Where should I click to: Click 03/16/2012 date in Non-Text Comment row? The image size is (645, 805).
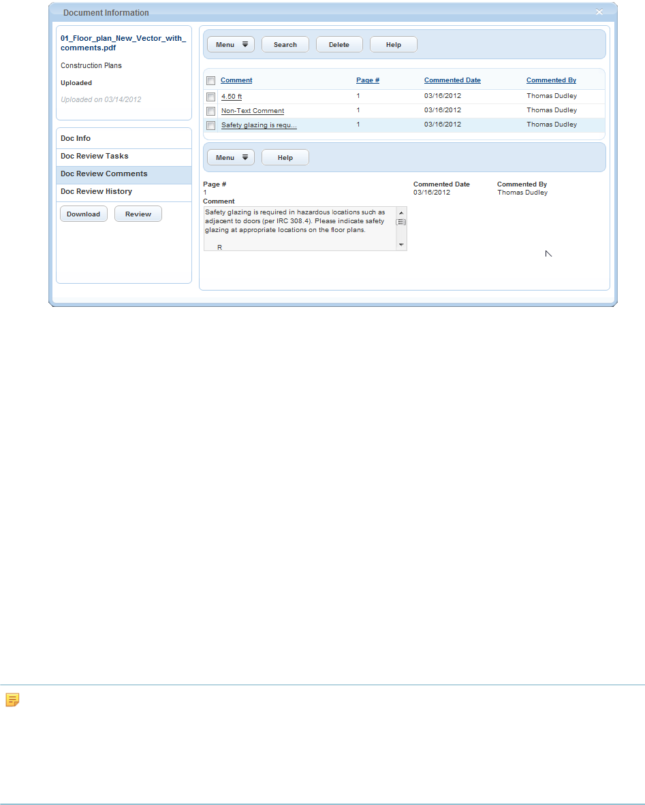[443, 110]
